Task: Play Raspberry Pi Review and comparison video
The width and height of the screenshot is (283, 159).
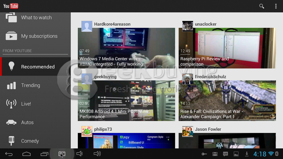Action: point(227,48)
